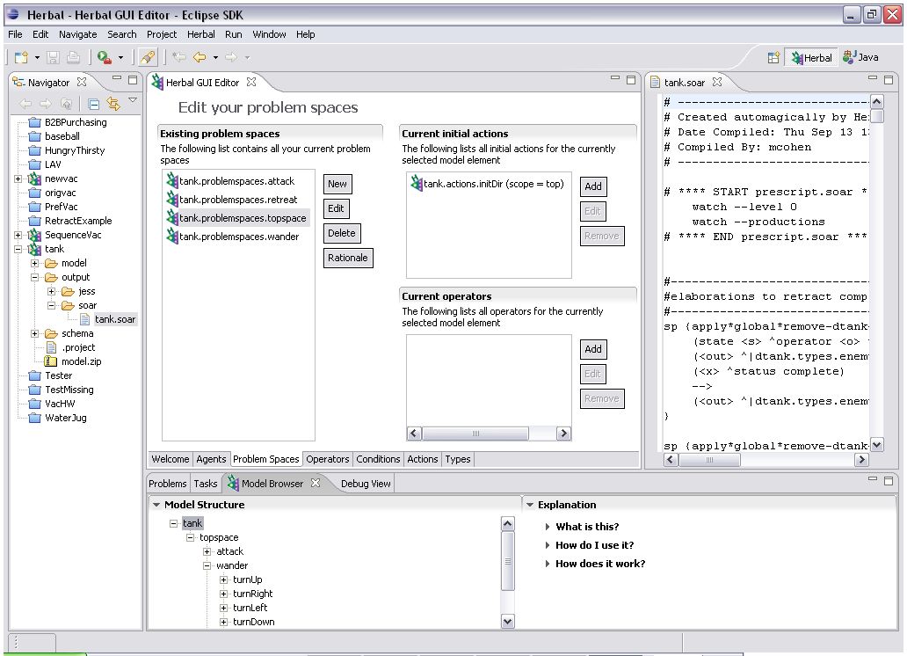This screenshot has width=907, height=656.
Task: Click New to create a problem space
Action: point(337,184)
